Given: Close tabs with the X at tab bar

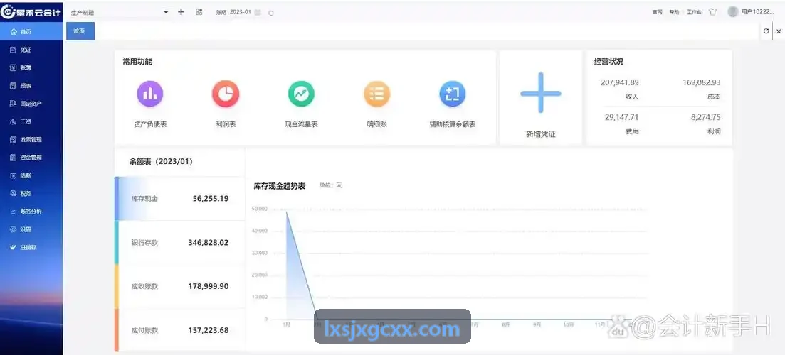Looking at the screenshot, I should [x=779, y=31].
